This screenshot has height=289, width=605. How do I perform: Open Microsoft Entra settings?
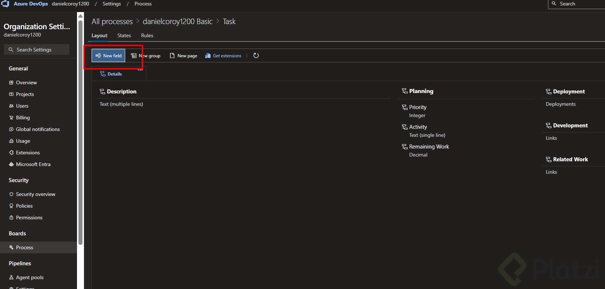point(33,164)
